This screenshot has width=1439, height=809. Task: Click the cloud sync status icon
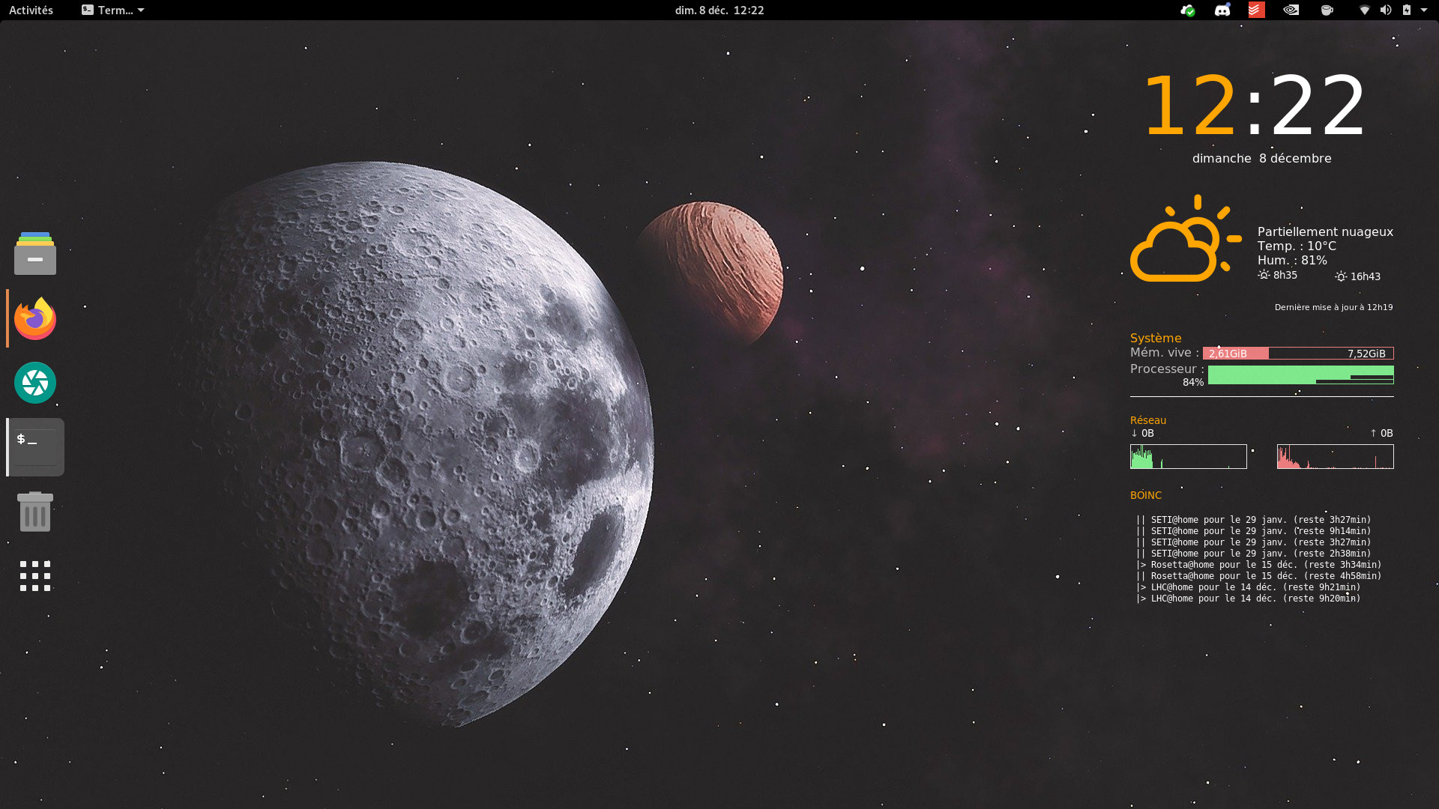[x=1187, y=10]
